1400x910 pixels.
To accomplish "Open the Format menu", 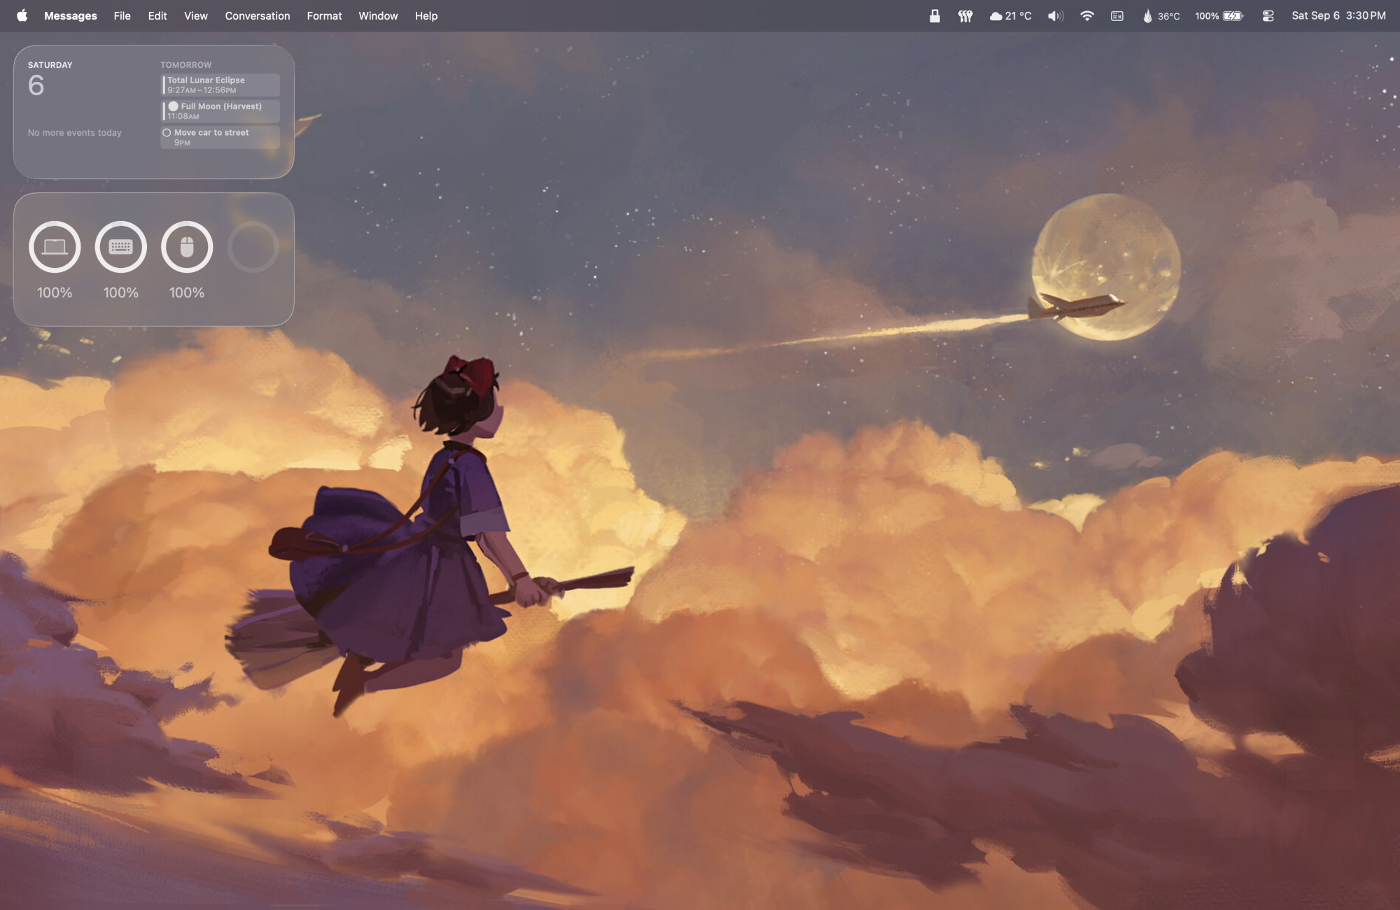I will pos(324,15).
